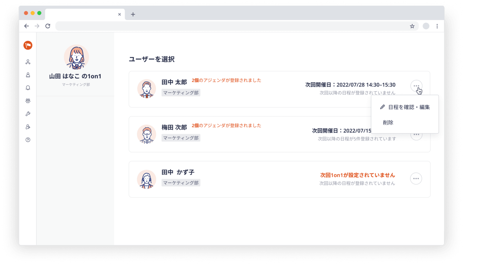Click the pencil icon in the popup menu
Screen dimensions: 479x264
tap(382, 107)
